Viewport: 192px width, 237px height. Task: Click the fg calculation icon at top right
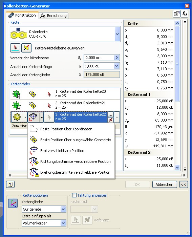[x=185, y=14]
